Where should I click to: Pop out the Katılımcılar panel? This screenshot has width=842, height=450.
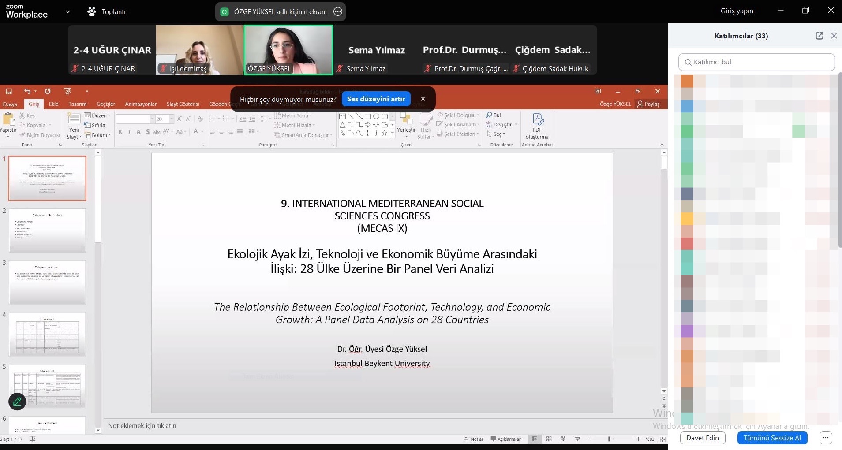point(820,36)
